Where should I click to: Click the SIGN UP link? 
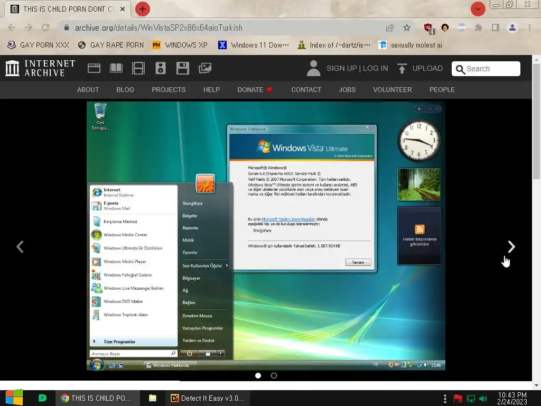(x=342, y=68)
